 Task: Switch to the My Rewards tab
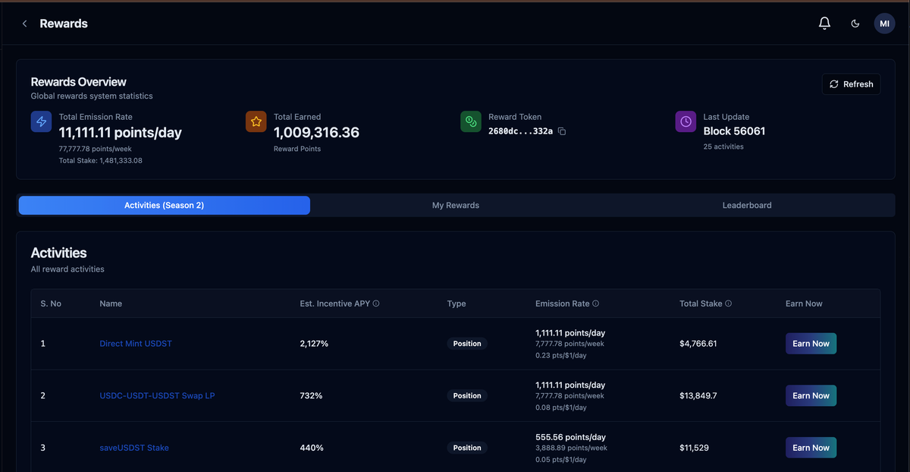click(x=455, y=205)
